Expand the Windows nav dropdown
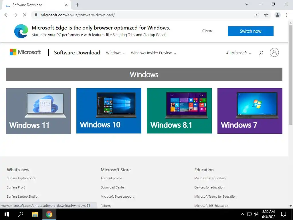Viewport: 293px width, 220px height. coord(116,53)
